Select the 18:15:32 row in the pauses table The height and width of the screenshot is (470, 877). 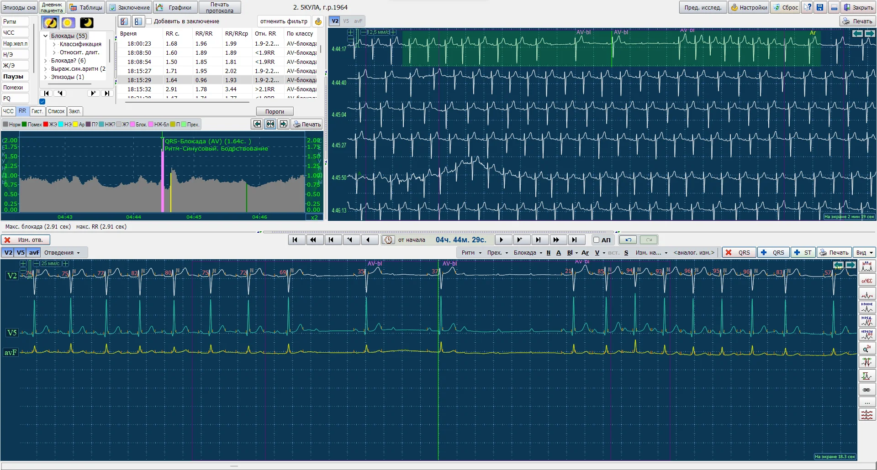[x=139, y=89]
